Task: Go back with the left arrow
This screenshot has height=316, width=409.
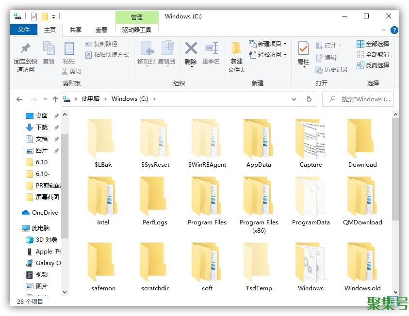Action: pos(19,99)
